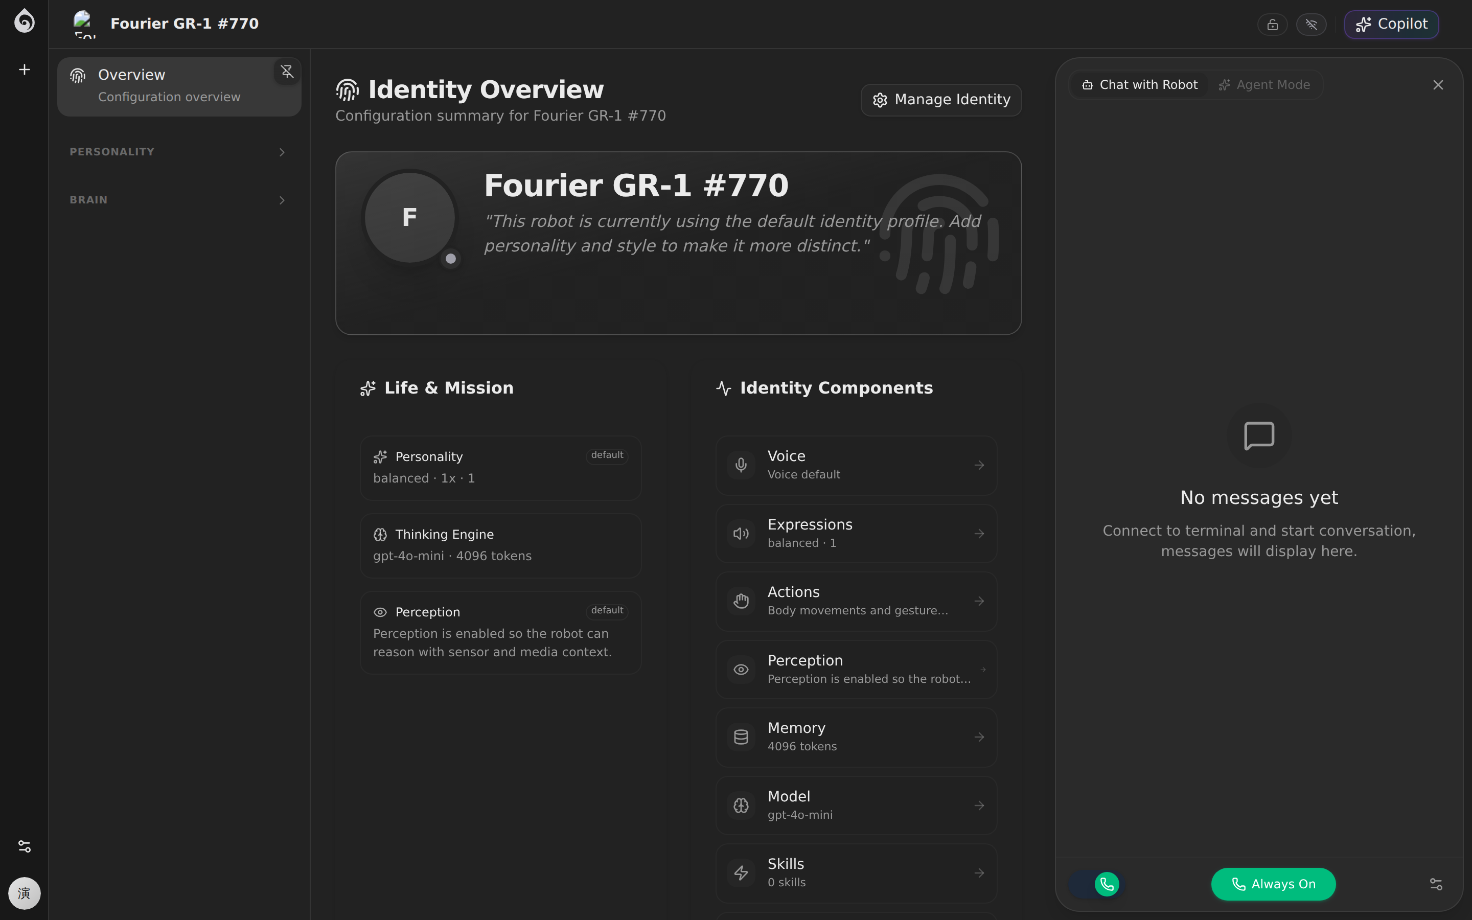Click the "Voice default" text
Screen dimensions: 1472x920
coord(803,475)
